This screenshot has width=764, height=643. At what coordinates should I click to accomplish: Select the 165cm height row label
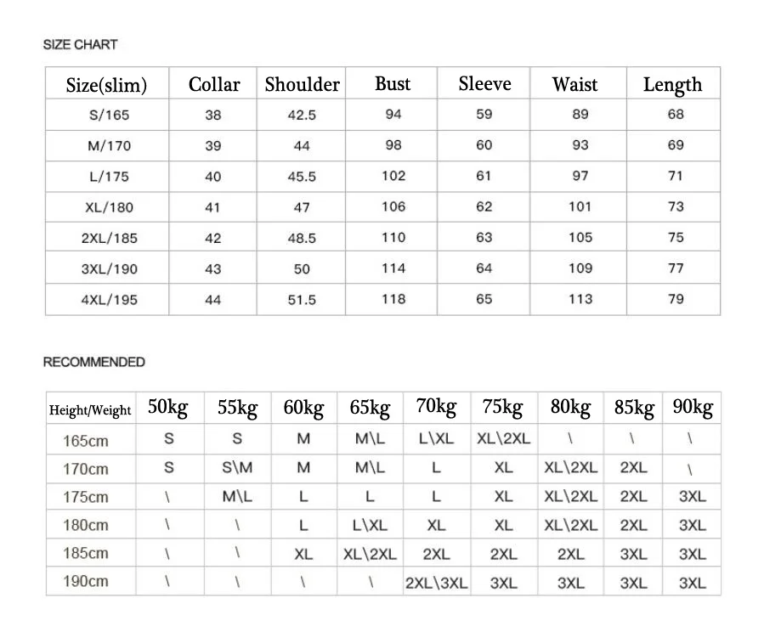86,441
